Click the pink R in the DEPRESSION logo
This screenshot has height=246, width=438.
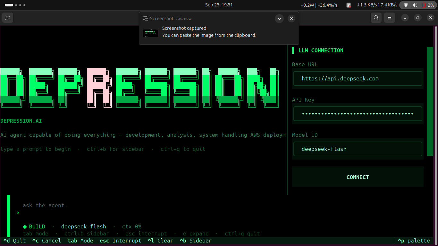(x=99, y=87)
